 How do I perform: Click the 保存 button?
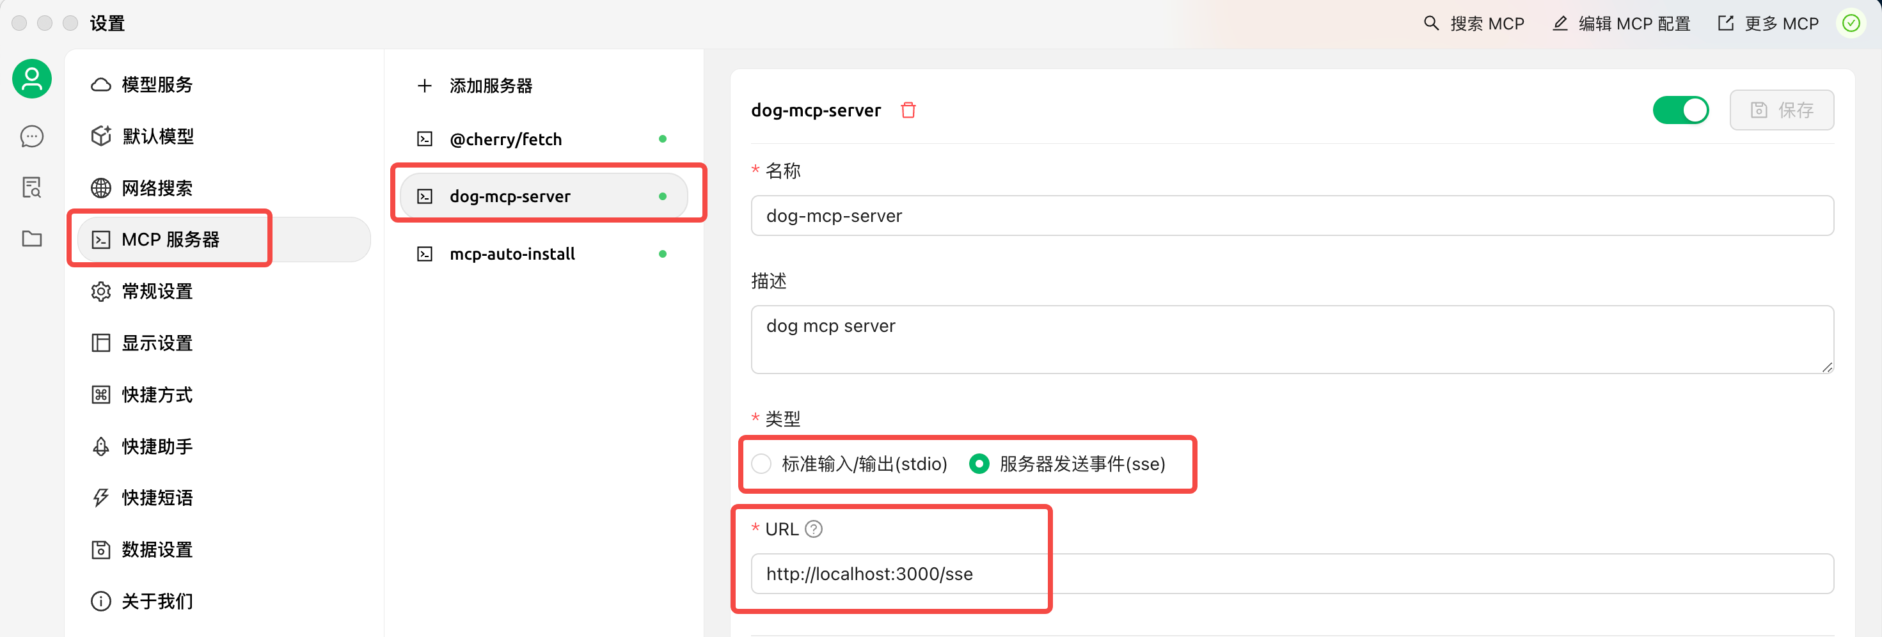click(x=1781, y=110)
